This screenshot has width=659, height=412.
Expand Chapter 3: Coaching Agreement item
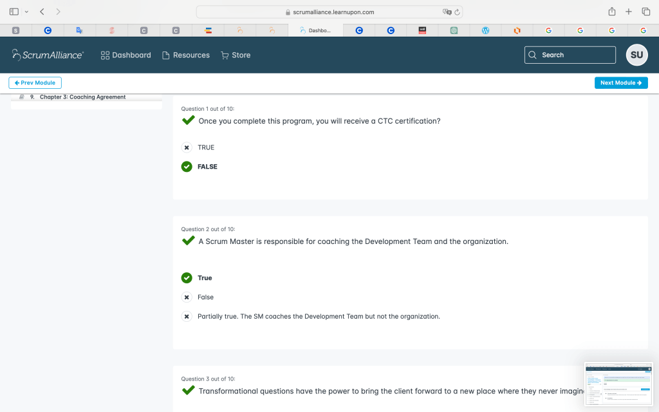(82, 97)
